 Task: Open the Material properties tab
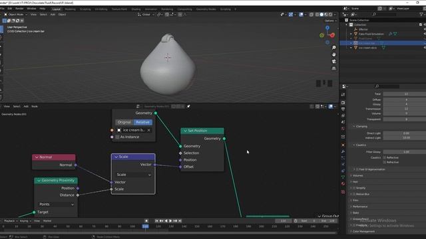coord(343,184)
